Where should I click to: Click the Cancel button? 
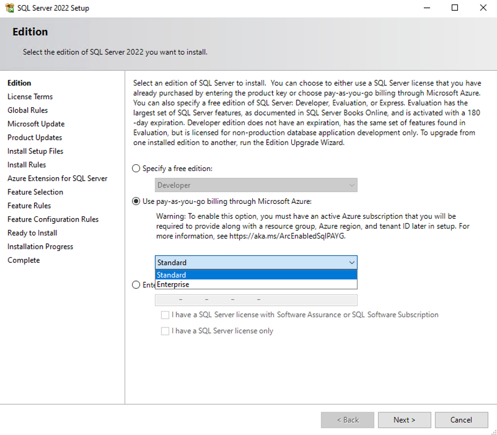point(461,420)
